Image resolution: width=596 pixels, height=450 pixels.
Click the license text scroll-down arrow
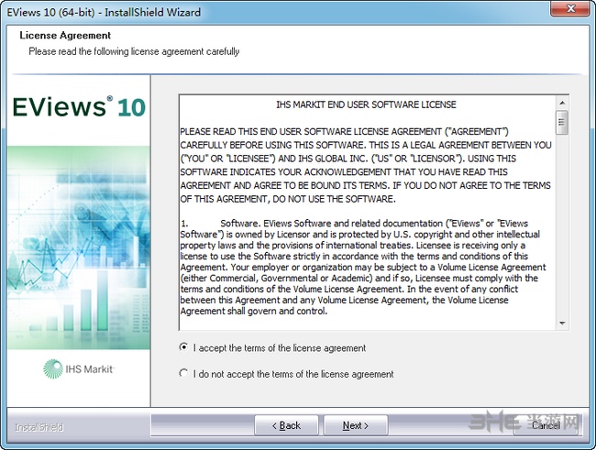coord(562,324)
